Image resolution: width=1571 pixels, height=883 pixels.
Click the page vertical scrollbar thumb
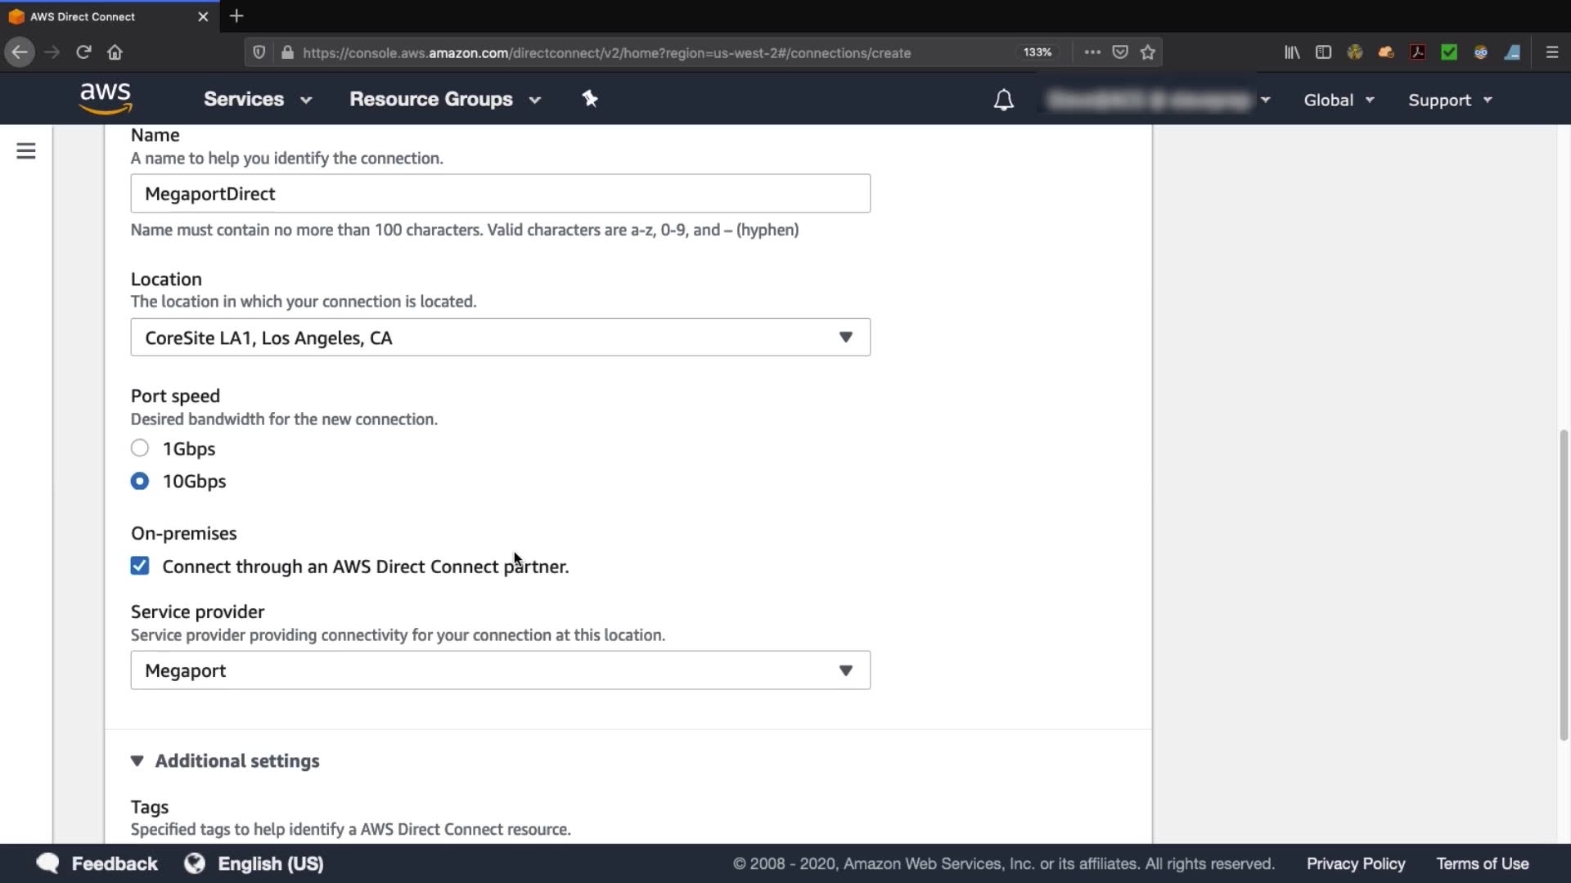1564,585
